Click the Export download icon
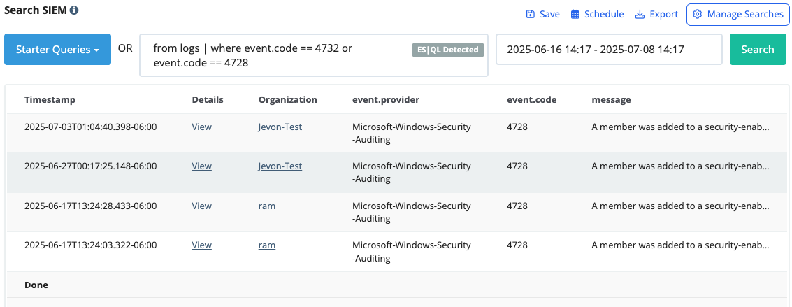 [640, 14]
